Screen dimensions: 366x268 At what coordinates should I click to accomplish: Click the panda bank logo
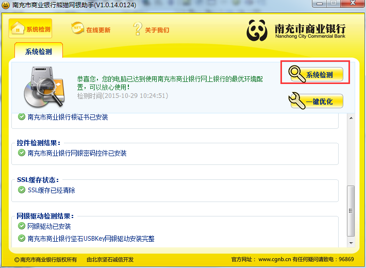257,30
